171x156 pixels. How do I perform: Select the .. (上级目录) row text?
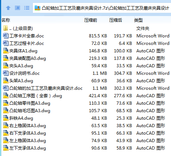[21, 28]
